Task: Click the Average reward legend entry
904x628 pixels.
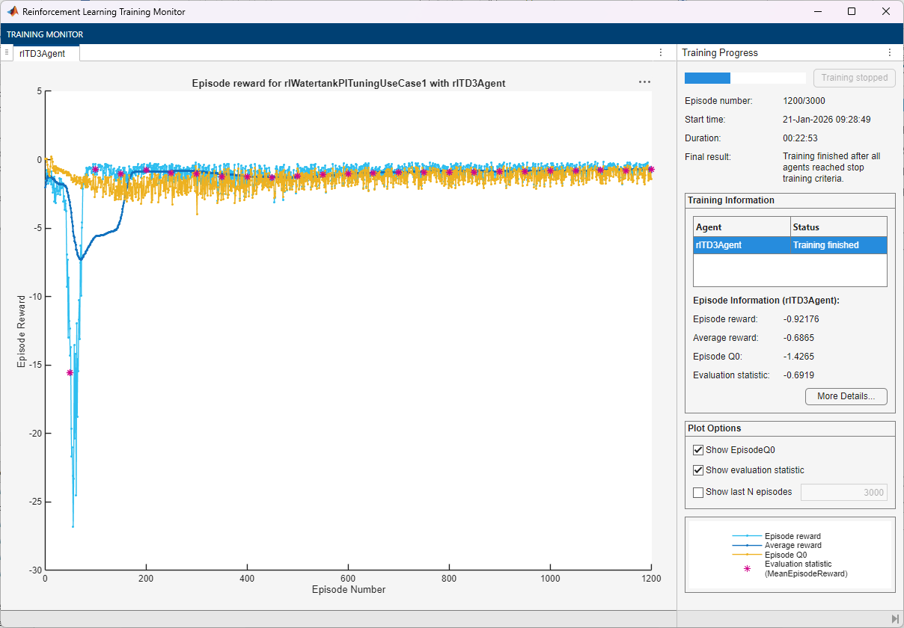Action: coord(792,546)
